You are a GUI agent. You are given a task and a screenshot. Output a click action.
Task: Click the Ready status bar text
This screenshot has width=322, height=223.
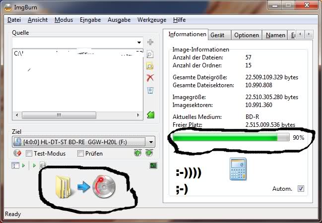[13, 214]
